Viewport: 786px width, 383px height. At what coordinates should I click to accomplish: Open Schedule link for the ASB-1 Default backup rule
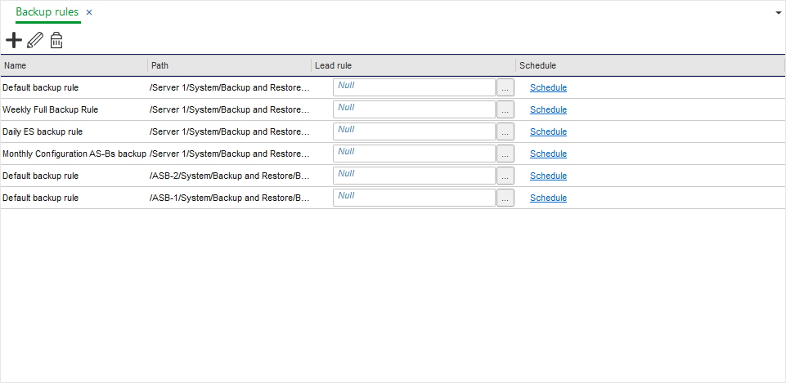tap(548, 198)
